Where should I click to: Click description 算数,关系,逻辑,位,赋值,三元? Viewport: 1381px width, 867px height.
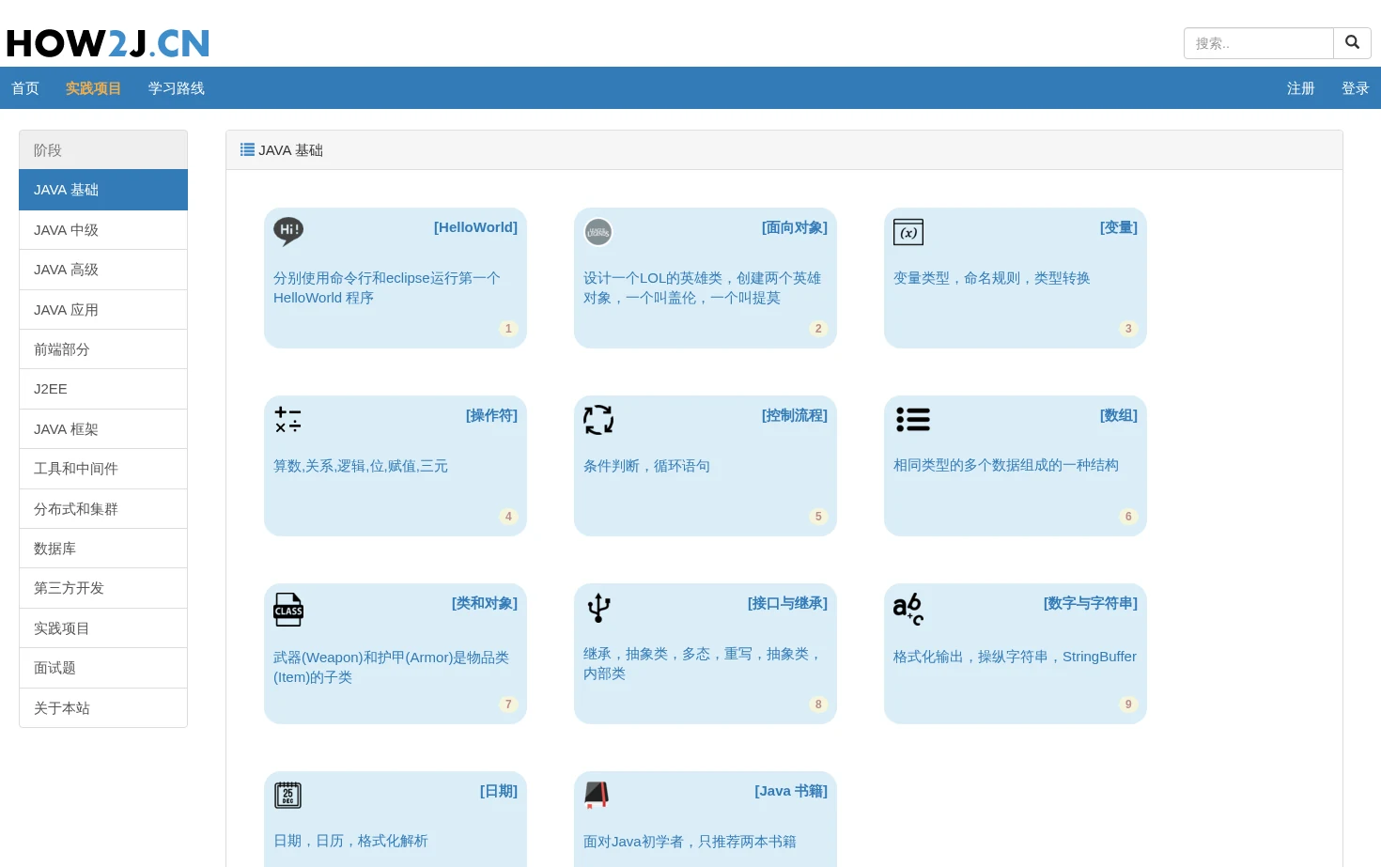point(361,466)
